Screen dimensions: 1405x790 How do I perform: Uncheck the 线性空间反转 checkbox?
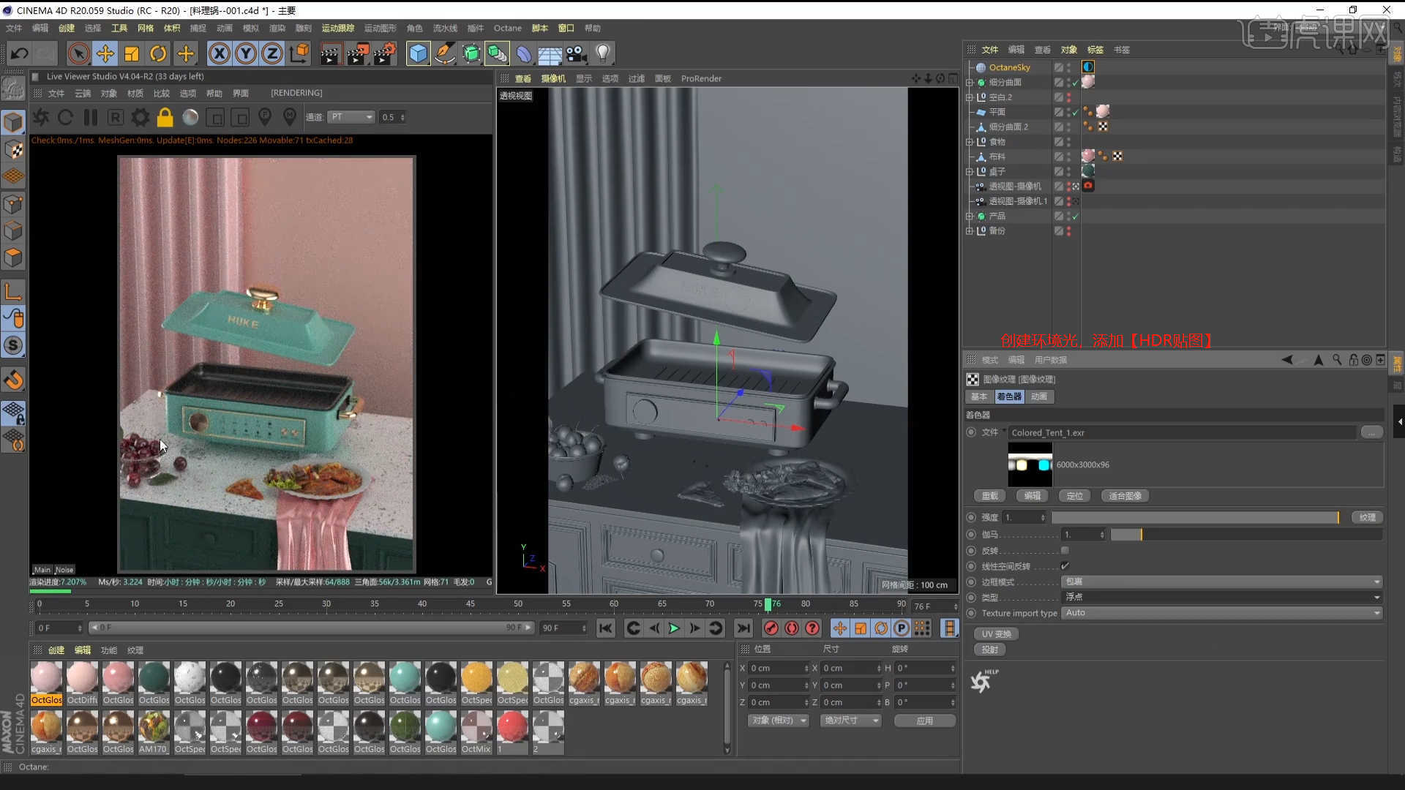pos(1065,566)
